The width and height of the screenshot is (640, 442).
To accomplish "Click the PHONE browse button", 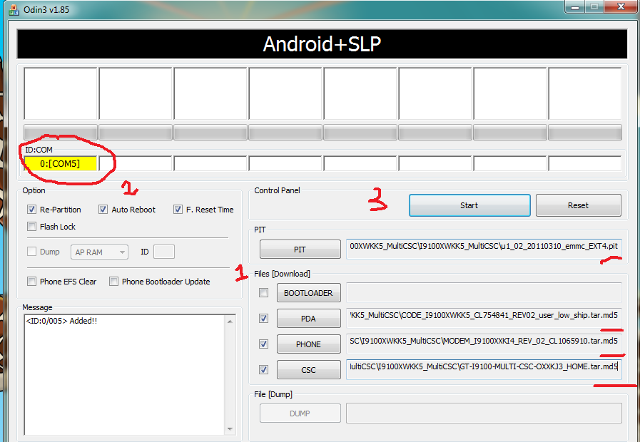I will pyautogui.click(x=308, y=344).
